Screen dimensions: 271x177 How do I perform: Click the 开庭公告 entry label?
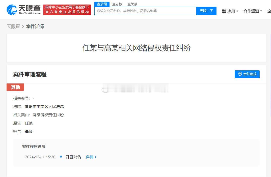pyautogui.click(x=73, y=157)
